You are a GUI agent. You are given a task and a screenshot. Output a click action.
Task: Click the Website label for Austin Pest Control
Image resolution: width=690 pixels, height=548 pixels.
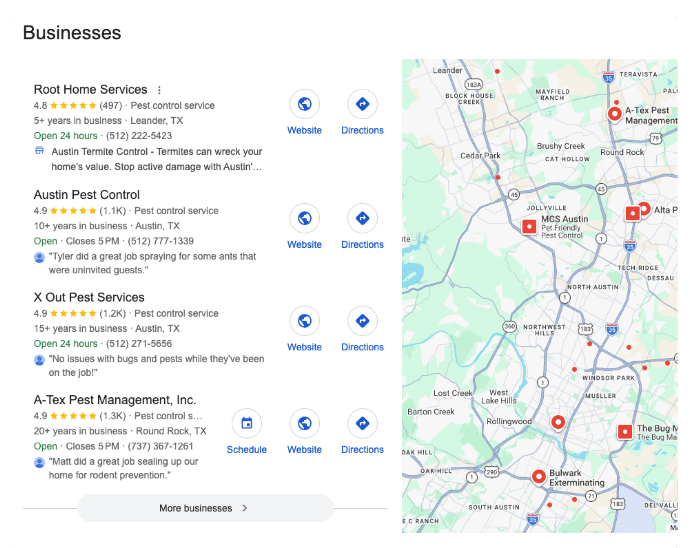pyautogui.click(x=304, y=245)
